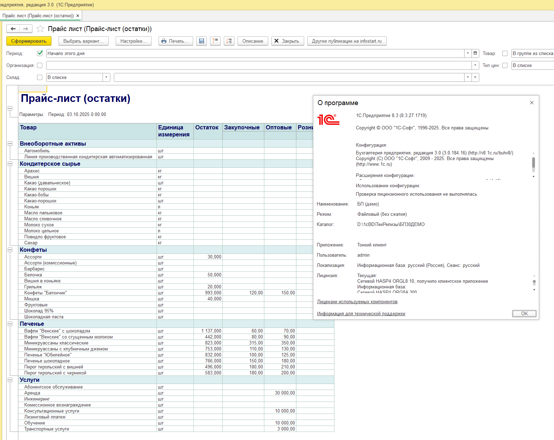Screen dimensions: 554x440
Task: Open the Склад 'В списке' dropdown
Action: 106,77
